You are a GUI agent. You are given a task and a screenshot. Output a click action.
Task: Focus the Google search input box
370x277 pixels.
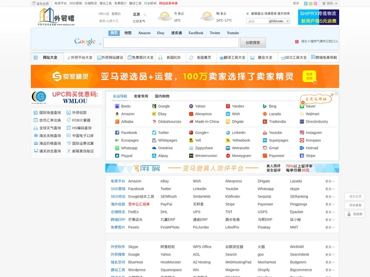click(x=171, y=43)
